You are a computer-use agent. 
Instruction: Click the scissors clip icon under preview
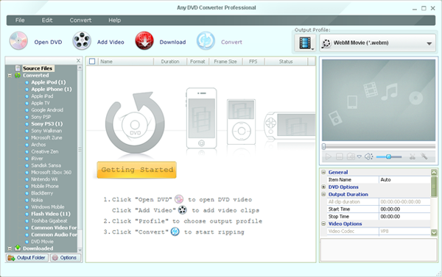[x=412, y=157]
